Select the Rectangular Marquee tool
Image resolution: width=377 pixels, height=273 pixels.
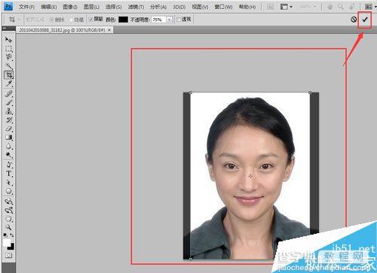(x=8, y=48)
